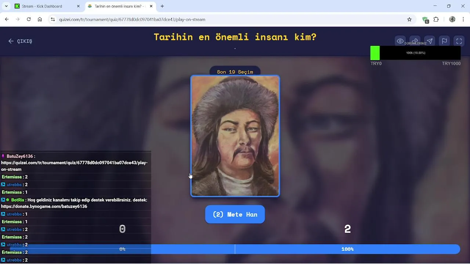Toggle fullscreen mode icon in quiz toolbar
Screen dimensions: 470x264
(459, 41)
